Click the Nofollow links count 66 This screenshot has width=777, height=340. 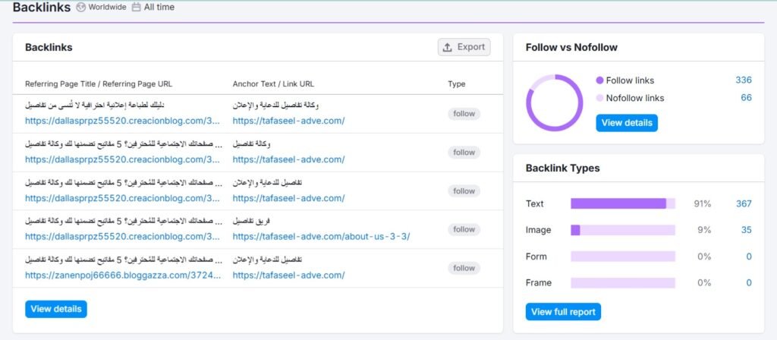[x=746, y=98]
